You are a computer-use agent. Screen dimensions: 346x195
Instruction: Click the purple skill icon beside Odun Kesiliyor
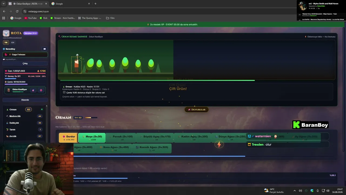click(33, 90)
